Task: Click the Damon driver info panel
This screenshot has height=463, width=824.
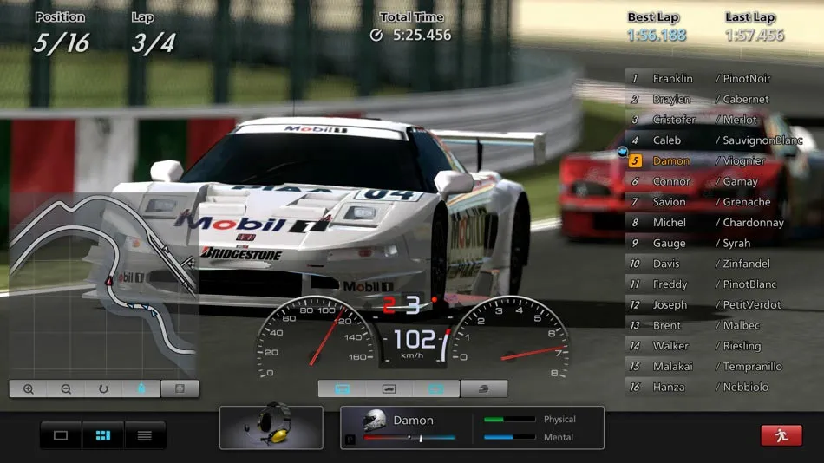Action: [x=414, y=421]
